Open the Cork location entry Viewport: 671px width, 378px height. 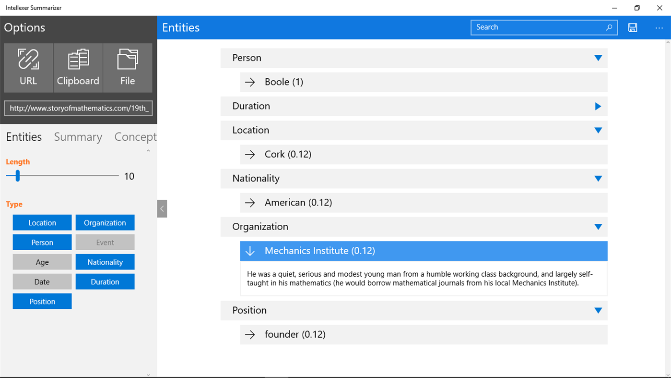288,154
